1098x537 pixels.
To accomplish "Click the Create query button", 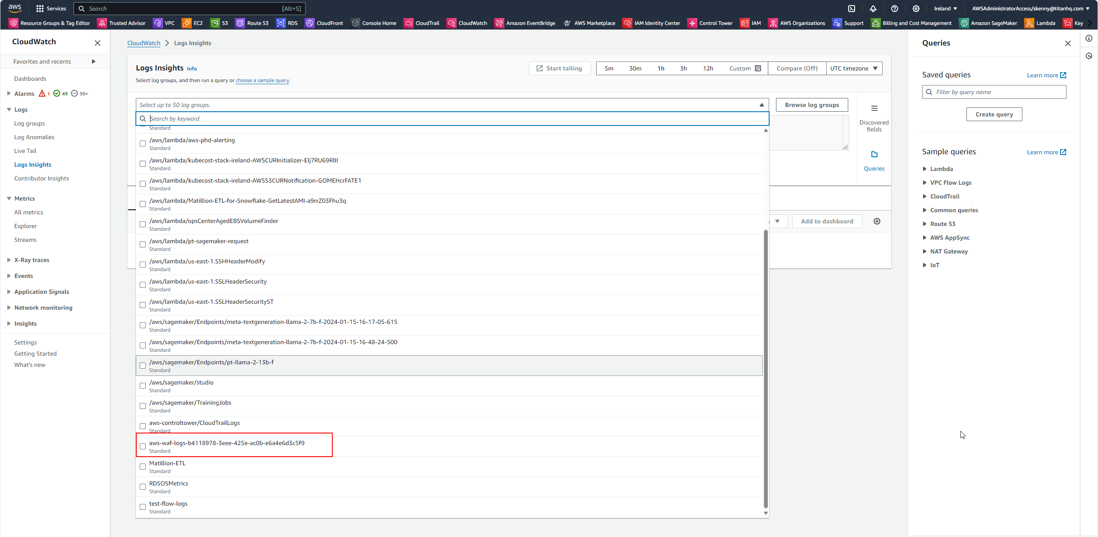I will click(x=994, y=114).
